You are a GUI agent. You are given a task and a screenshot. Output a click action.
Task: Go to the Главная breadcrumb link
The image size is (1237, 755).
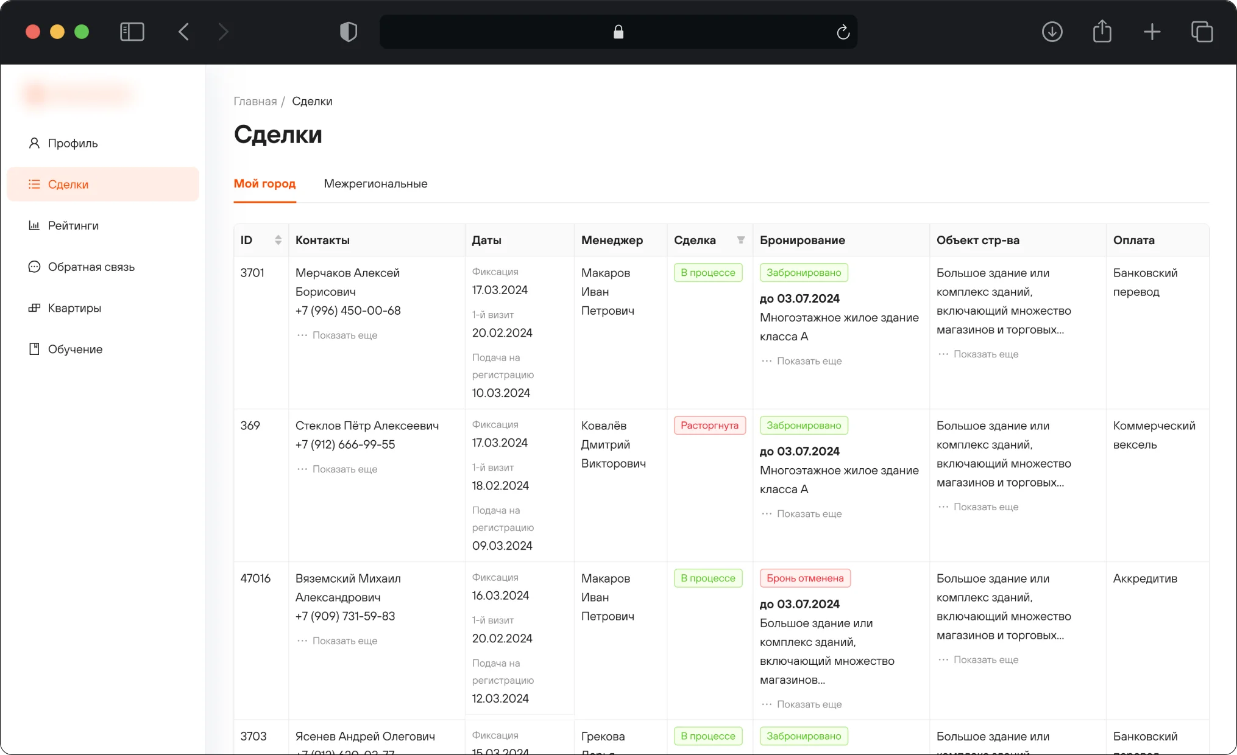(255, 101)
